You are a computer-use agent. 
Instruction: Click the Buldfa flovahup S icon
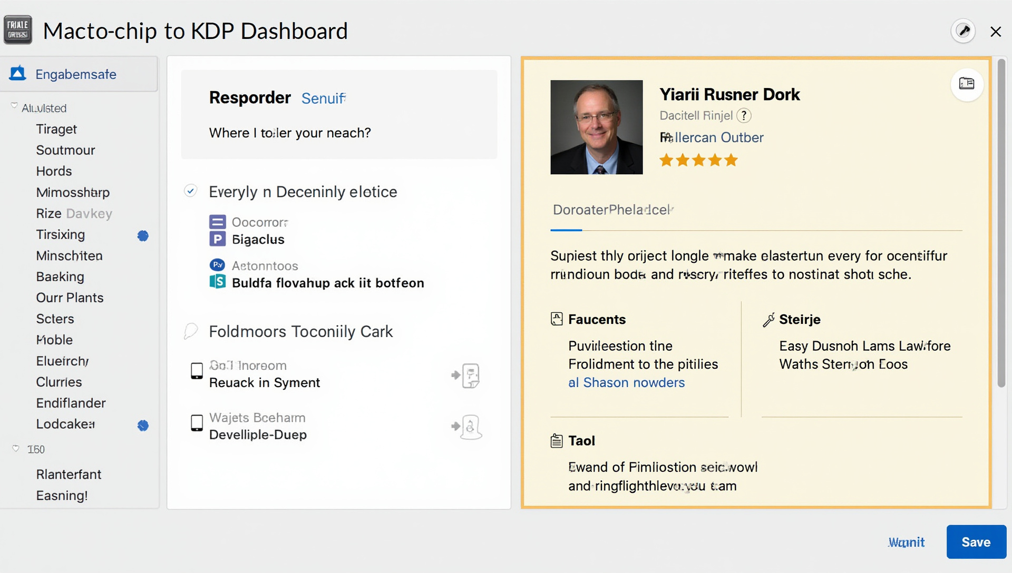click(x=217, y=282)
